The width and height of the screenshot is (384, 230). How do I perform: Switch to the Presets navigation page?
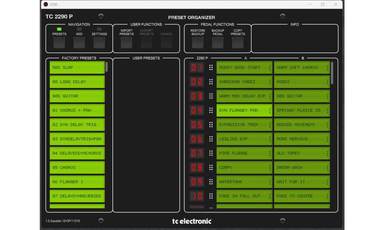[59, 43]
